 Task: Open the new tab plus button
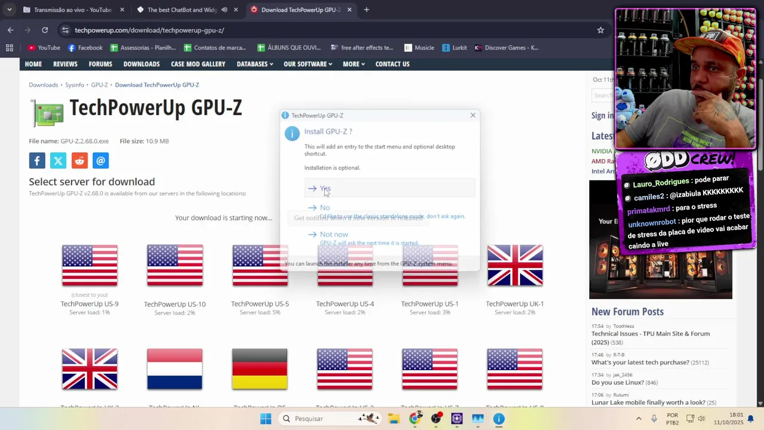click(x=366, y=10)
